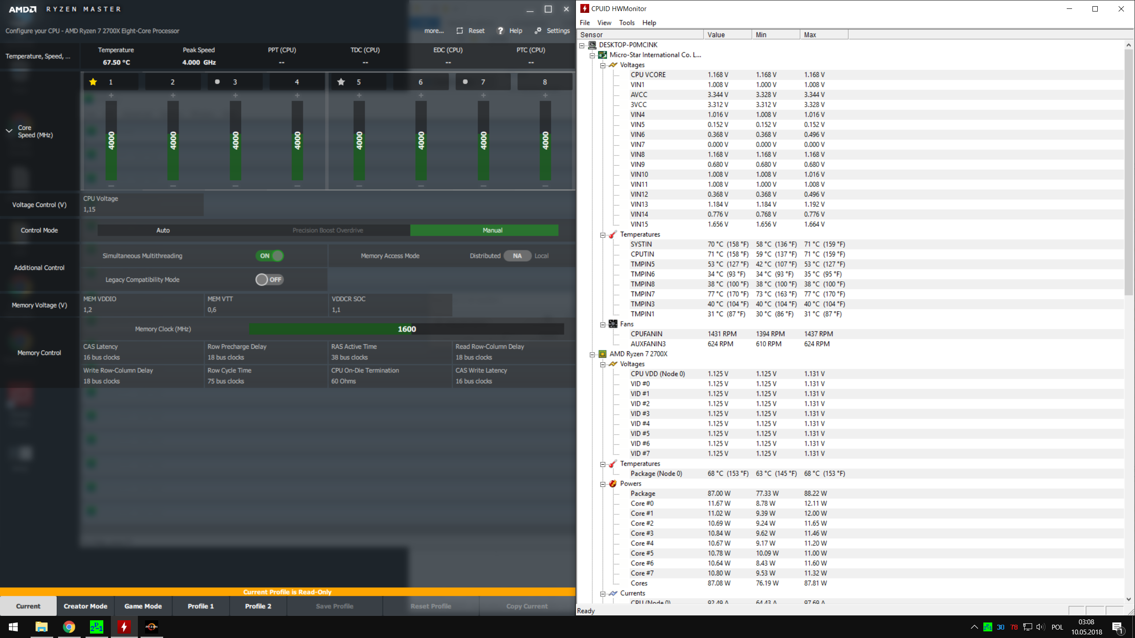Screen dimensions: 1135x638
Task: Click the Ryzen Master taskbar icon
Action: point(152,627)
